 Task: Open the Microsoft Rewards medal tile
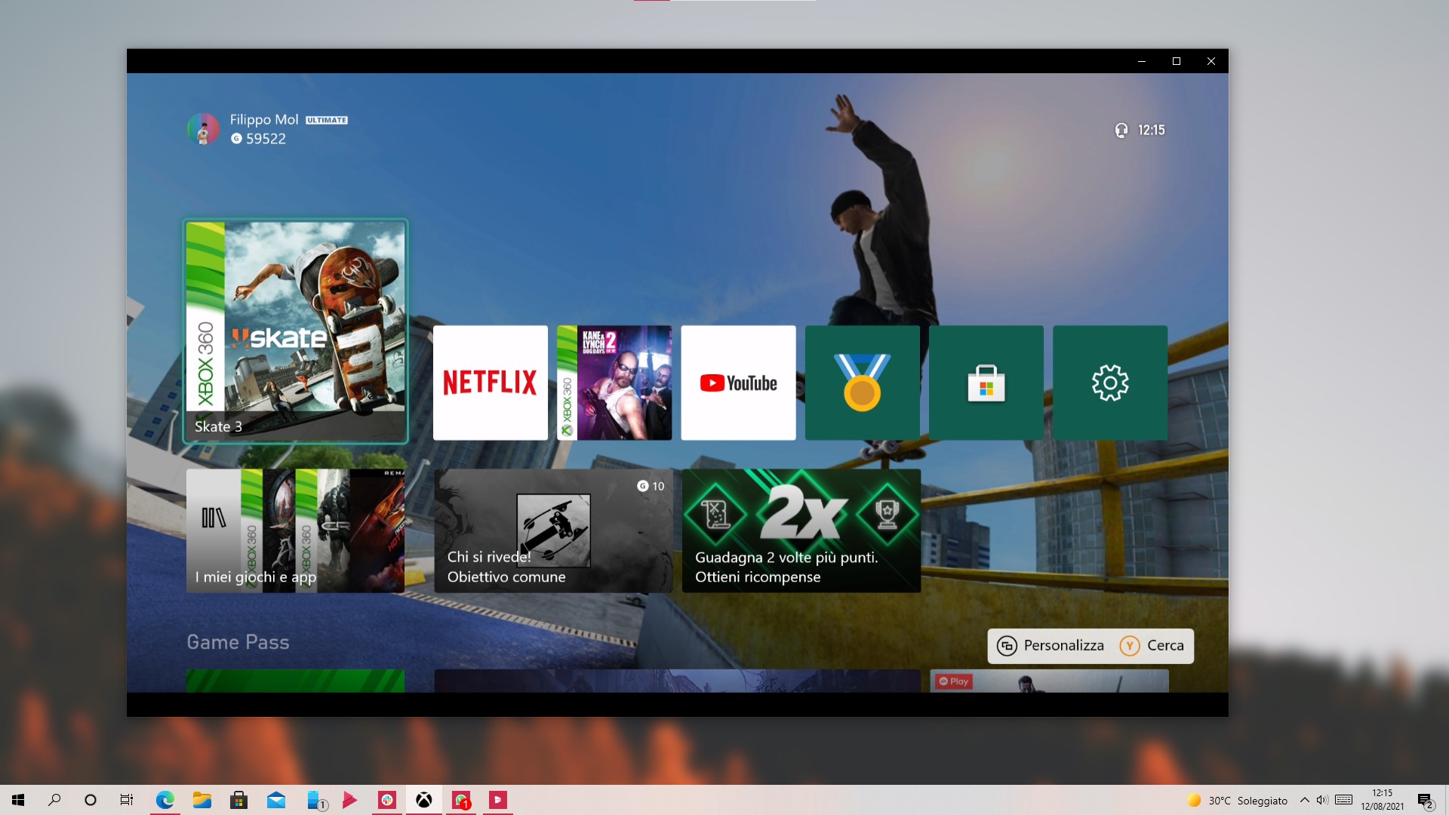[x=863, y=383]
